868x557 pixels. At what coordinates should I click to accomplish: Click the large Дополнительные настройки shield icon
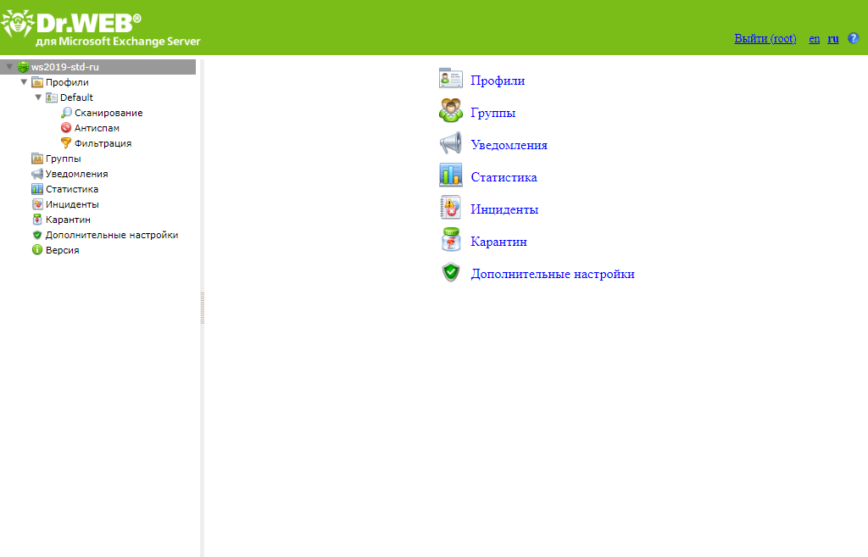[451, 272]
